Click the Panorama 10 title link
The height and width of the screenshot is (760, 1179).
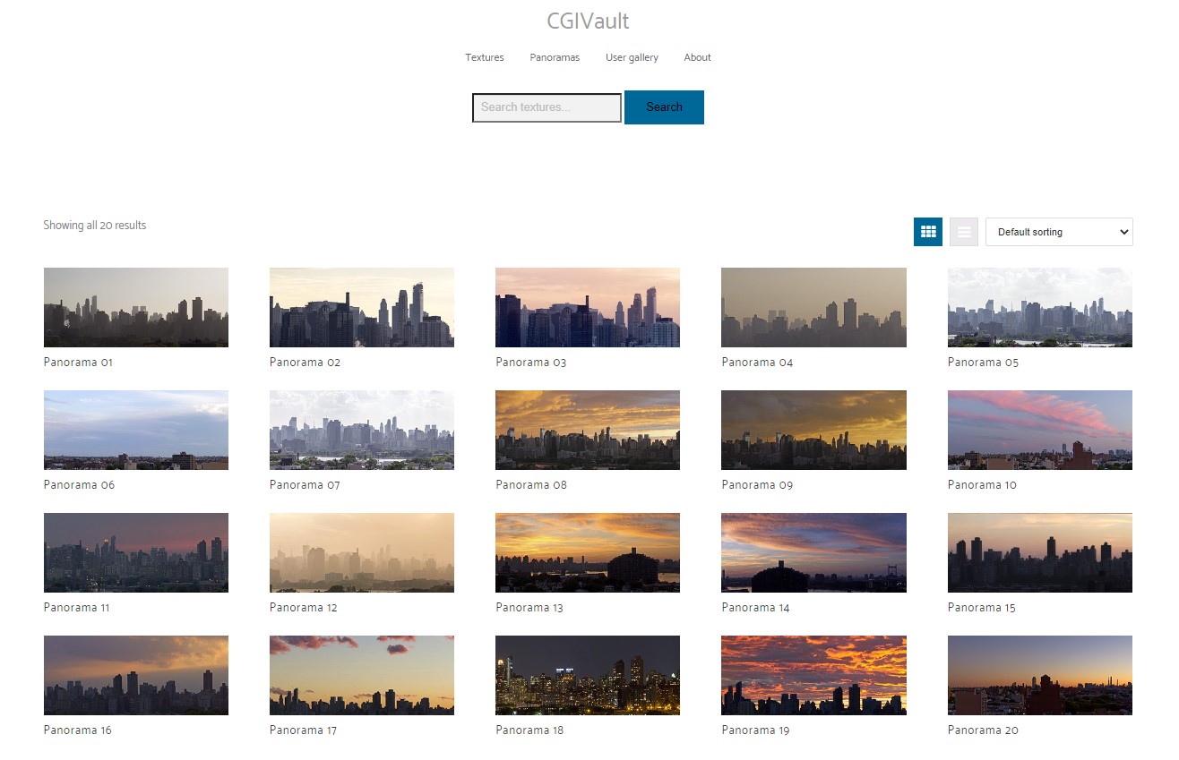[982, 485]
